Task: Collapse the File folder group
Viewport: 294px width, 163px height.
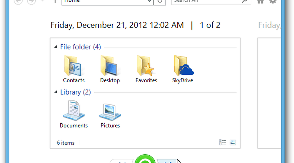Action: [x=56, y=47]
